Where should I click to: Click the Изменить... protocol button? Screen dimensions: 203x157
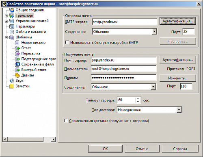(x=178, y=78)
